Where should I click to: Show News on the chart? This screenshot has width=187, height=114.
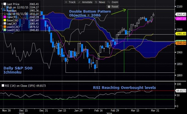(100, 2)
